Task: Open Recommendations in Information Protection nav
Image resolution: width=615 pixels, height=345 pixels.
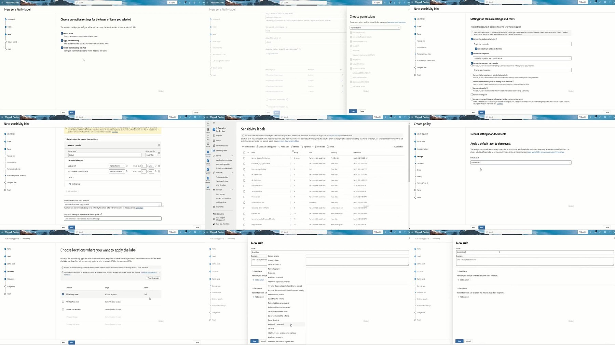Action: (x=222, y=146)
